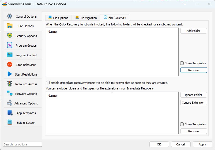Click the Ignore Extension button
Viewport: 215px width, 150px height.
tap(194, 103)
